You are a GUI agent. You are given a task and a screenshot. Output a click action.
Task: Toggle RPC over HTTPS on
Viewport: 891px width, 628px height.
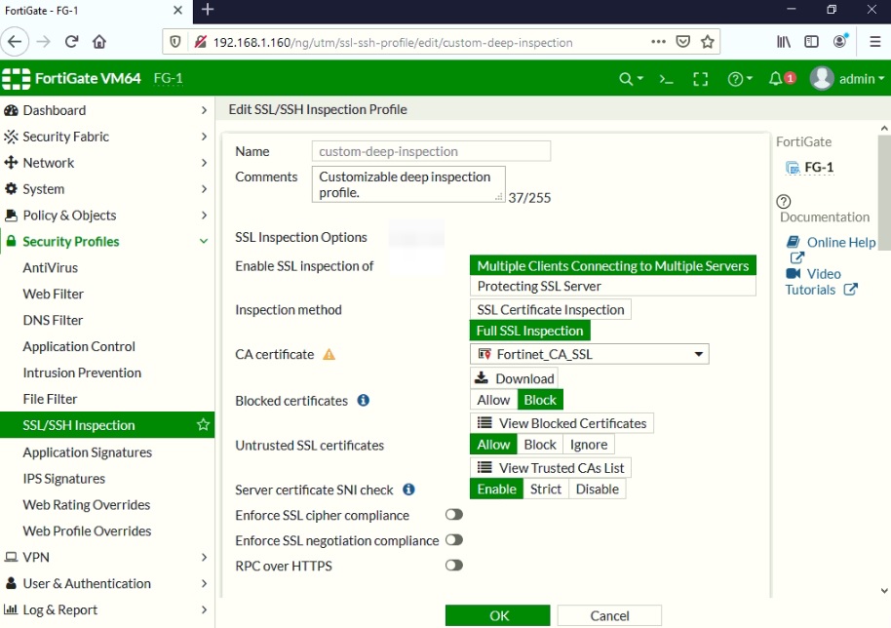(452, 566)
